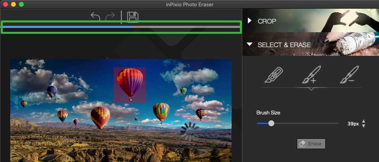Click the balloon photo on the canvas
The height and width of the screenshot is (162, 379).
(121, 110)
